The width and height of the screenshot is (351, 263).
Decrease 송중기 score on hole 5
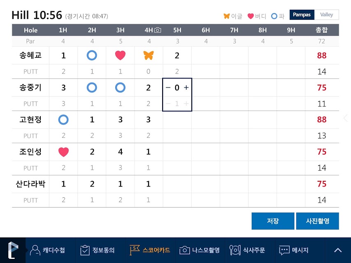(x=168, y=88)
